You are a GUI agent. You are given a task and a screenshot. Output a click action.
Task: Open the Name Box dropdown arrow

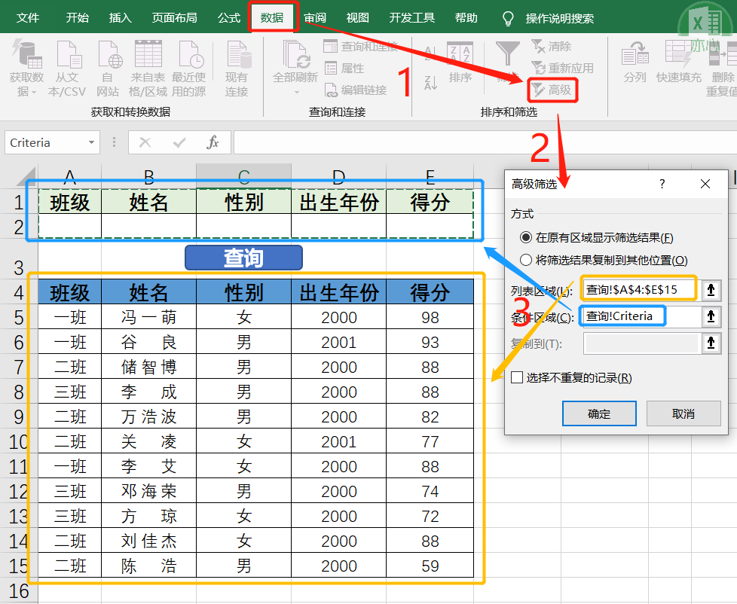click(x=91, y=142)
